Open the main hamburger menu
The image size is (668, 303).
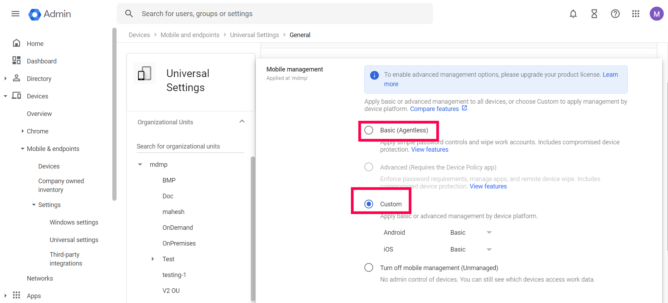point(15,14)
